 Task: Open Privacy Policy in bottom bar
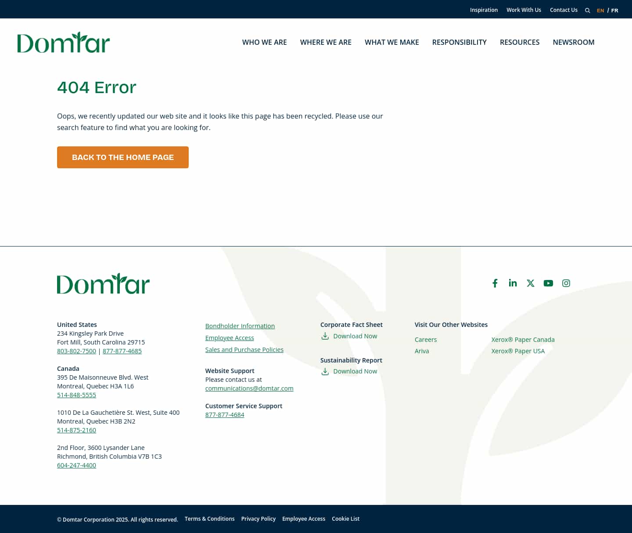point(259,519)
